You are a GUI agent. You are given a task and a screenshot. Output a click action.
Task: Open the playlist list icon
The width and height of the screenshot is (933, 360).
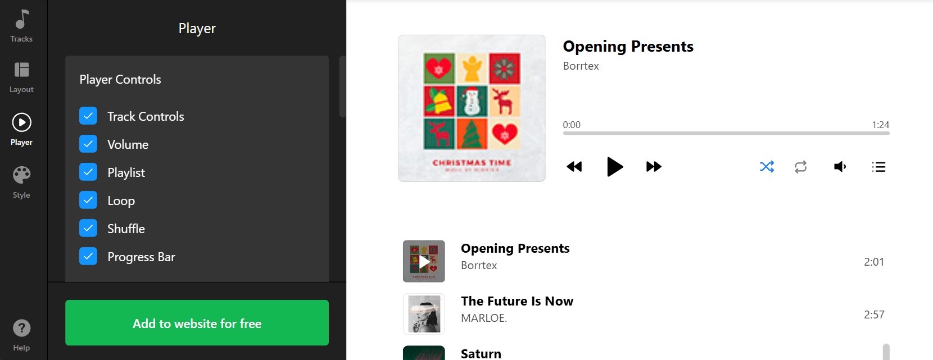coord(878,167)
